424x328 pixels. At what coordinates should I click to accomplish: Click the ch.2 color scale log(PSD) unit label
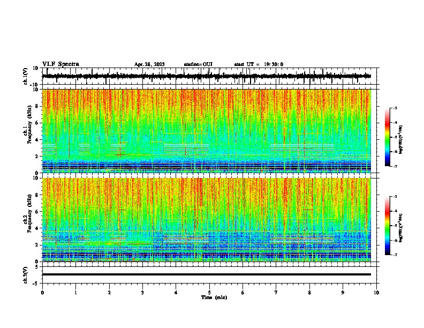click(400, 228)
